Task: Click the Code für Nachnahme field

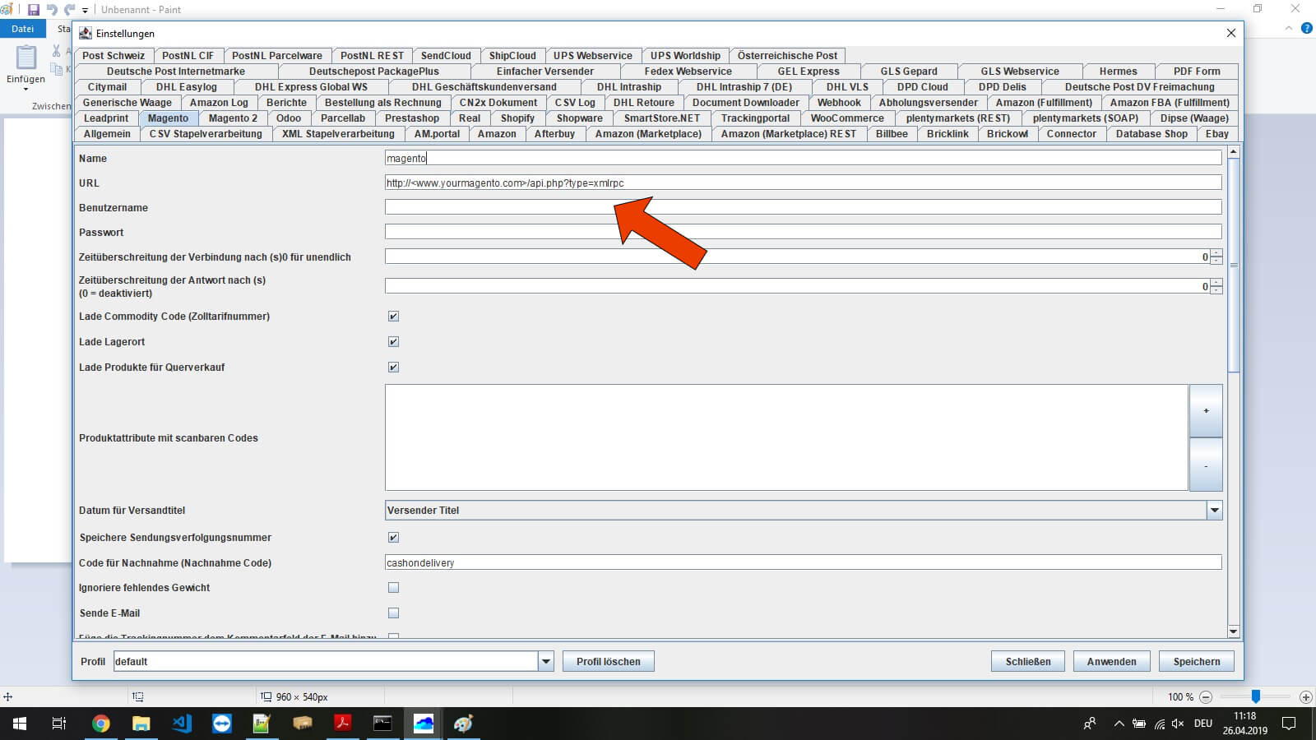Action: 804,563
